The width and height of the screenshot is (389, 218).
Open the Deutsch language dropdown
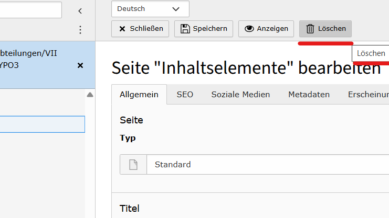(150, 9)
